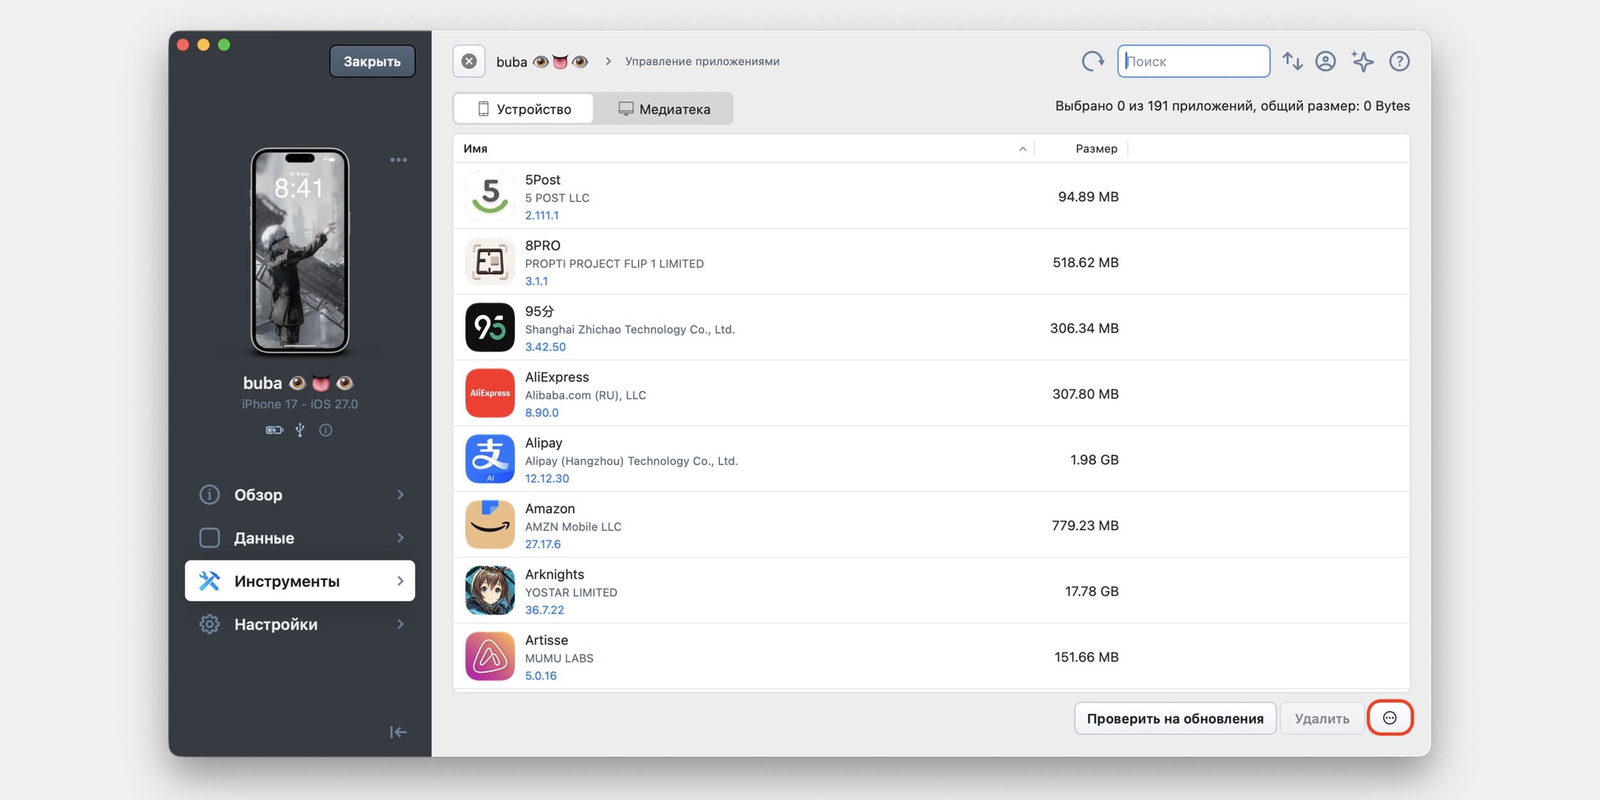Sort by the Размер column header
The width and height of the screenshot is (1600, 800).
coord(1081,148)
